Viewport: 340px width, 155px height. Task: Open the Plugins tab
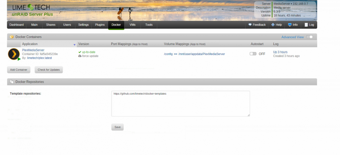pos(100,25)
